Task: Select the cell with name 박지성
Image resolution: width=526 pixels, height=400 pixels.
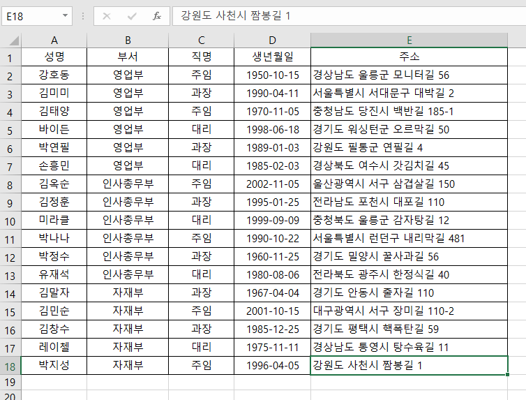Action: [54, 365]
